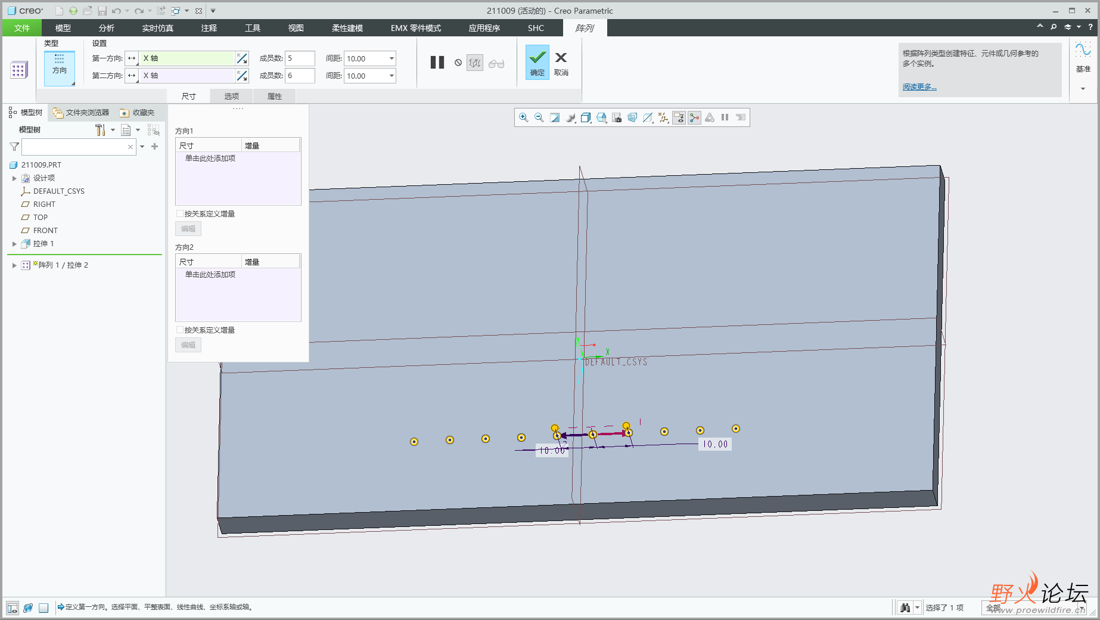1100x620 pixels.
Task: Click the model tree search field
Action: point(74,147)
